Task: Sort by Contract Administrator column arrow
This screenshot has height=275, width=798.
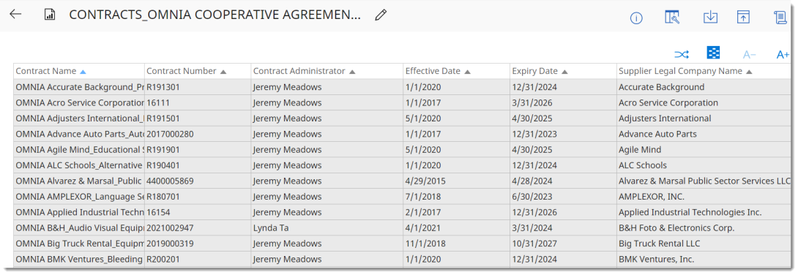Action: pyautogui.click(x=351, y=72)
